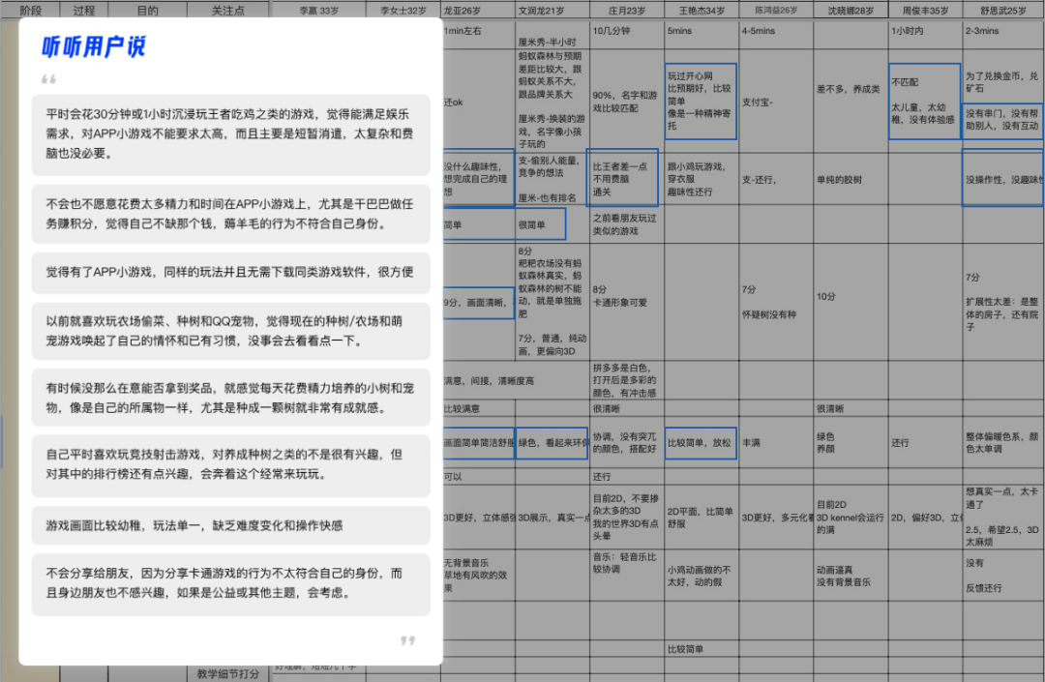Click the '过程' column header
The height and width of the screenshot is (682, 1045).
click(83, 10)
